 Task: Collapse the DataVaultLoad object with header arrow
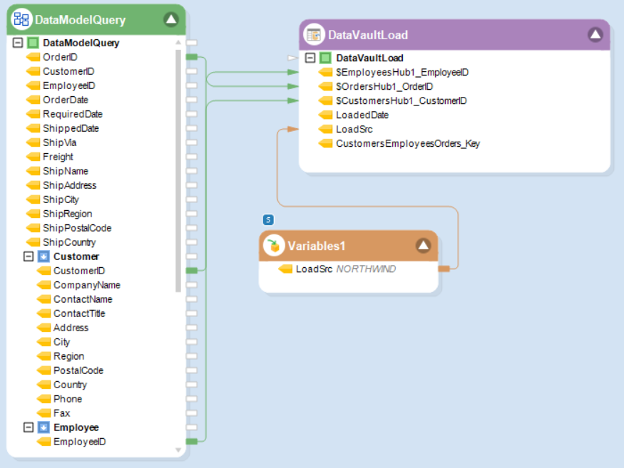tap(595, 34)
